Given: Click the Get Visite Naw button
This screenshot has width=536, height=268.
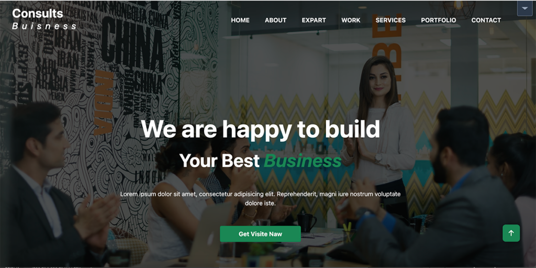Looking at the screenshot, I should [x=260, y=234].
